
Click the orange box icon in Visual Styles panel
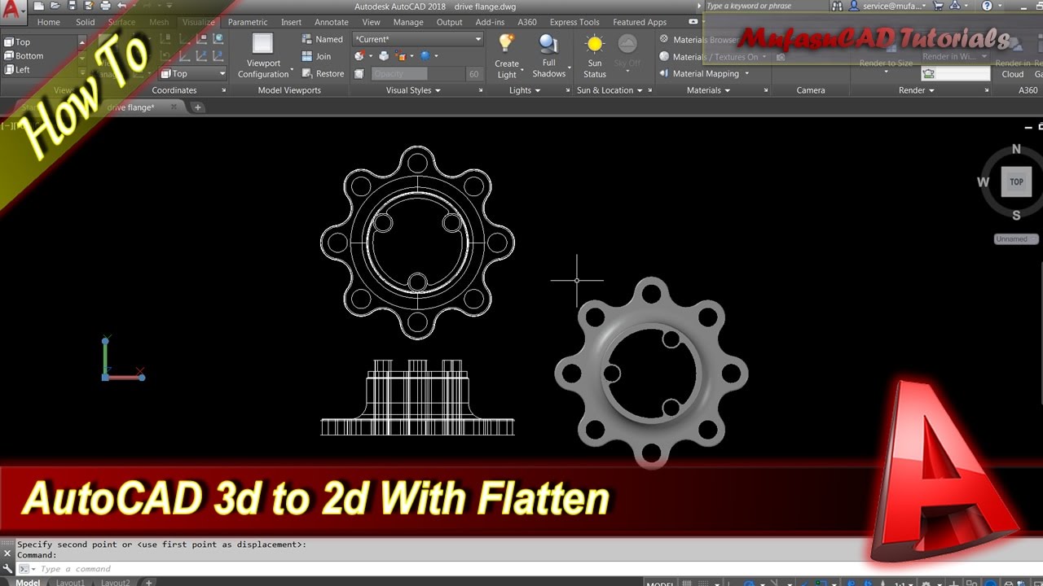click(x=400, y=56)
